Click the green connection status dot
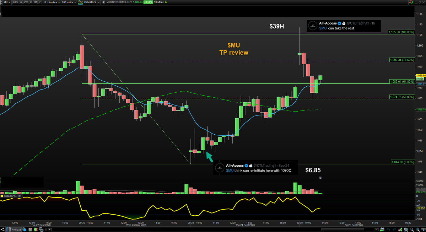 point(166,2)
